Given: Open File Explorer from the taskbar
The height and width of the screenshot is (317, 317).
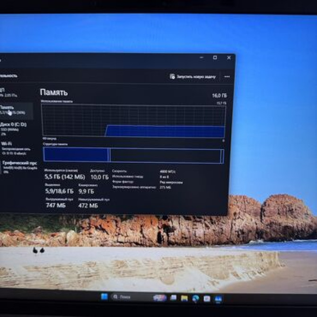Looking at the screenshot, I should coord(184,298).
